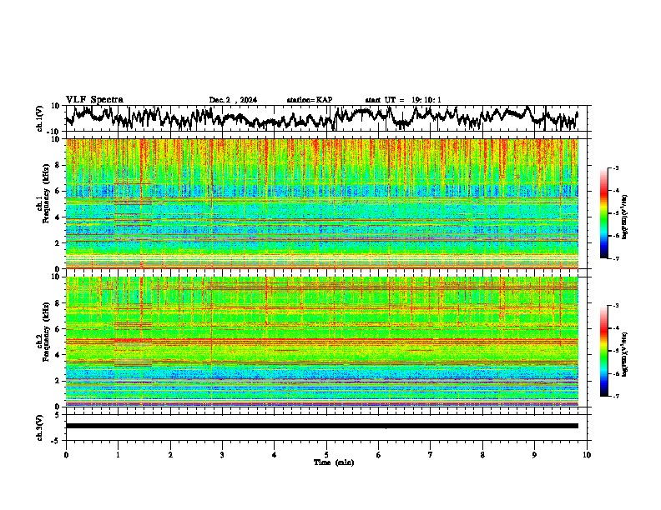Click the "-3" label on ch.2 color bar

pyautogui.click(x=616, y=306)
